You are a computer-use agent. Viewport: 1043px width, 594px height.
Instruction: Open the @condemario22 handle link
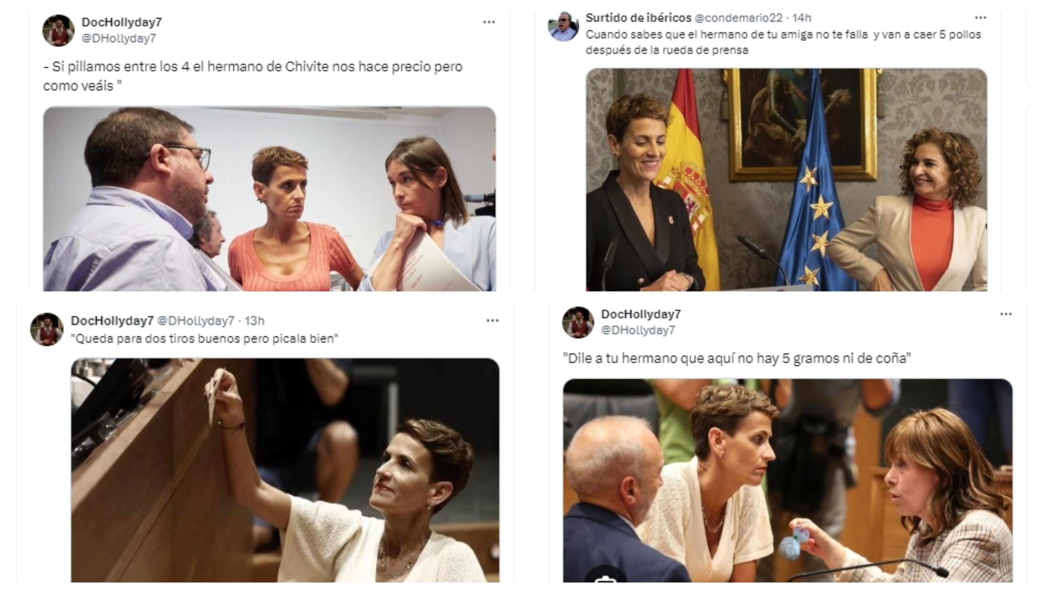click(x=738, y=18)
